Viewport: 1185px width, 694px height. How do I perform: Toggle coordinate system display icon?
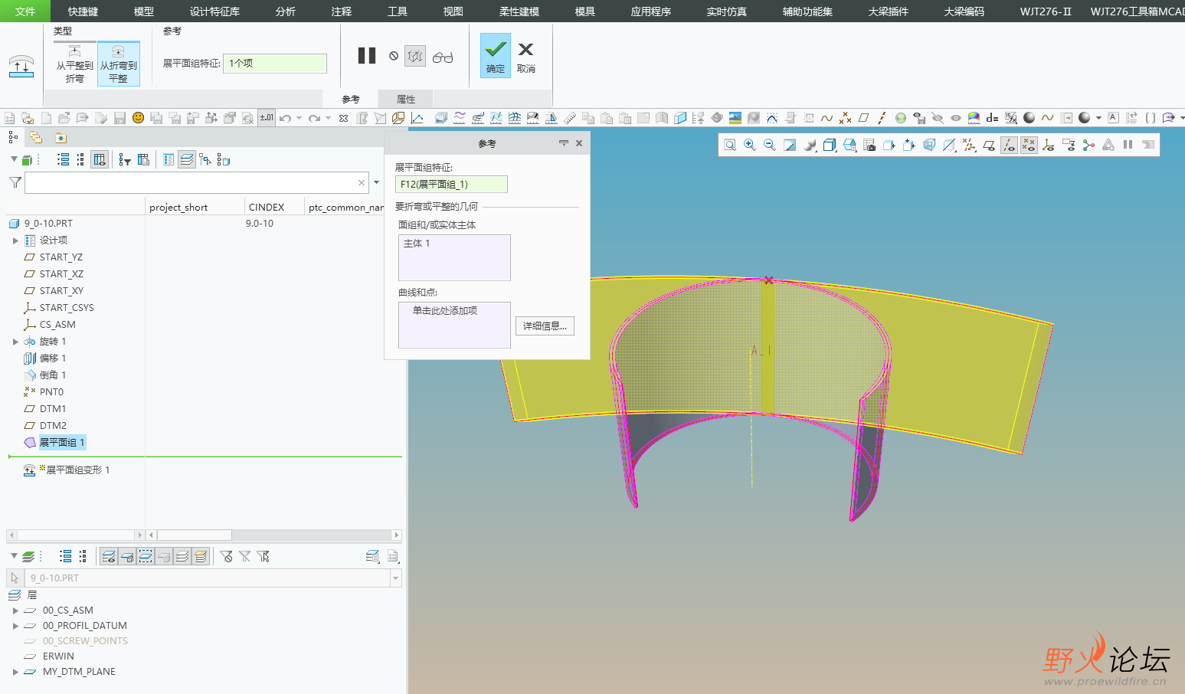1049,145
